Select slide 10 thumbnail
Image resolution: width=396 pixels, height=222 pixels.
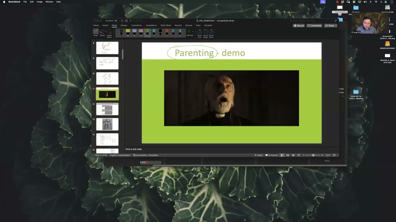[107, 78]
